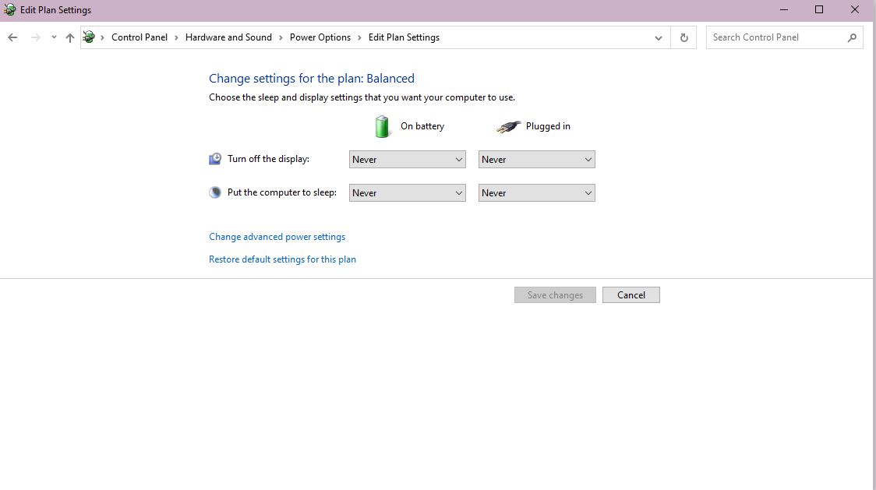Click the moon icon beside Put the computer to sleep

pos(215,192)
